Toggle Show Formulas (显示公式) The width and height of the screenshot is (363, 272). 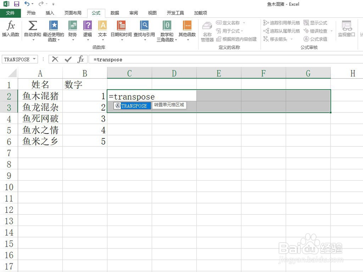point(315,22)
